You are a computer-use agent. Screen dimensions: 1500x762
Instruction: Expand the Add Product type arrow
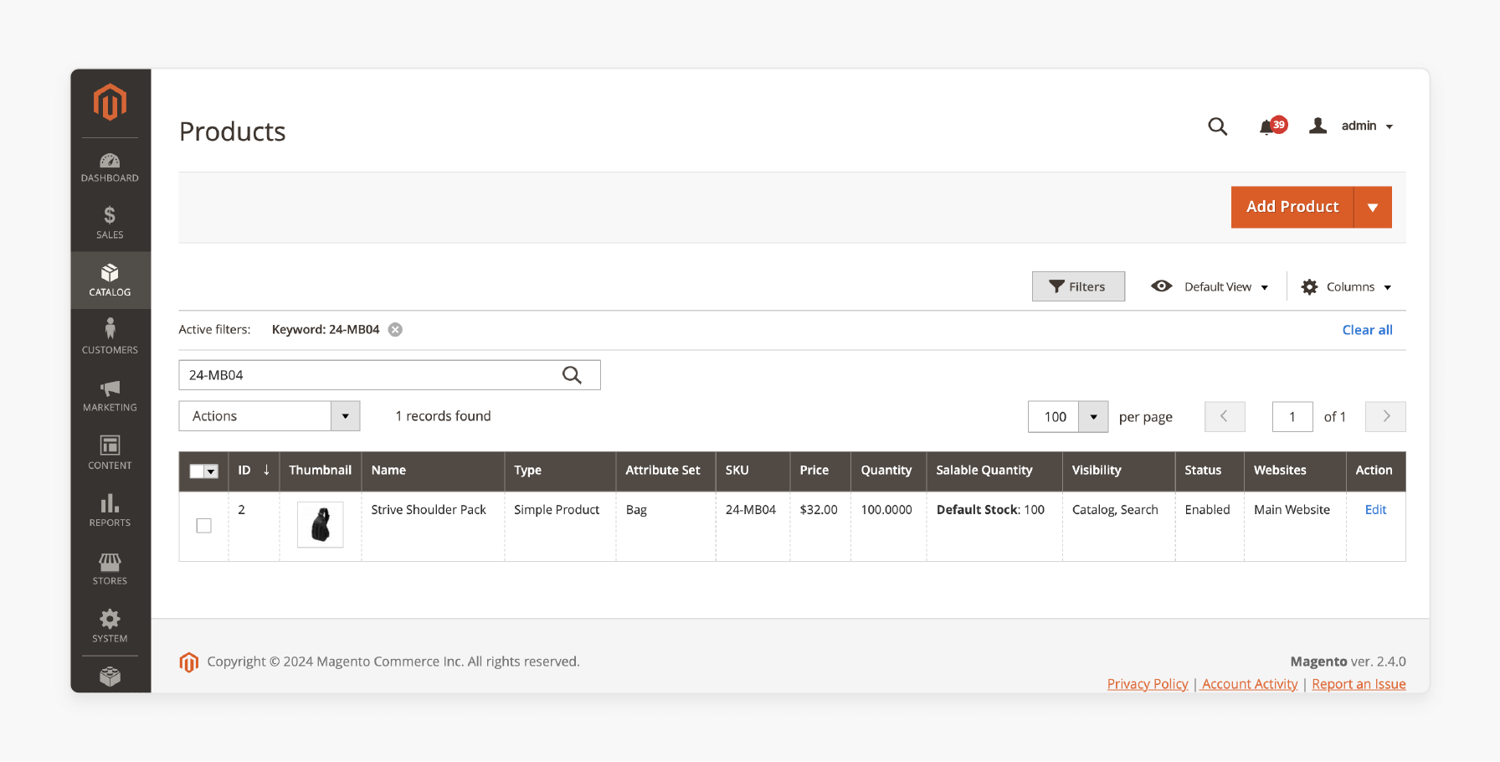point(1373,207)
